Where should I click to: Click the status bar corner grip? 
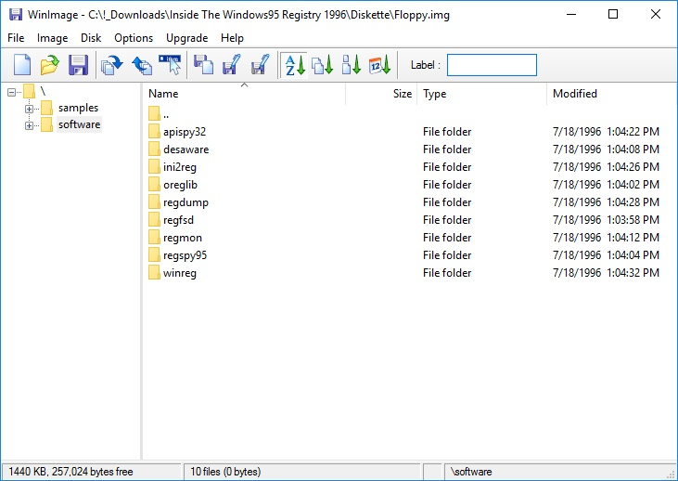(672, 474)
